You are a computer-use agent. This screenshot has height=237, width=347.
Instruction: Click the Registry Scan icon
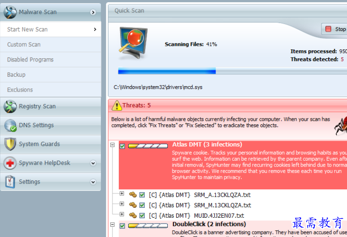[10, 106]
